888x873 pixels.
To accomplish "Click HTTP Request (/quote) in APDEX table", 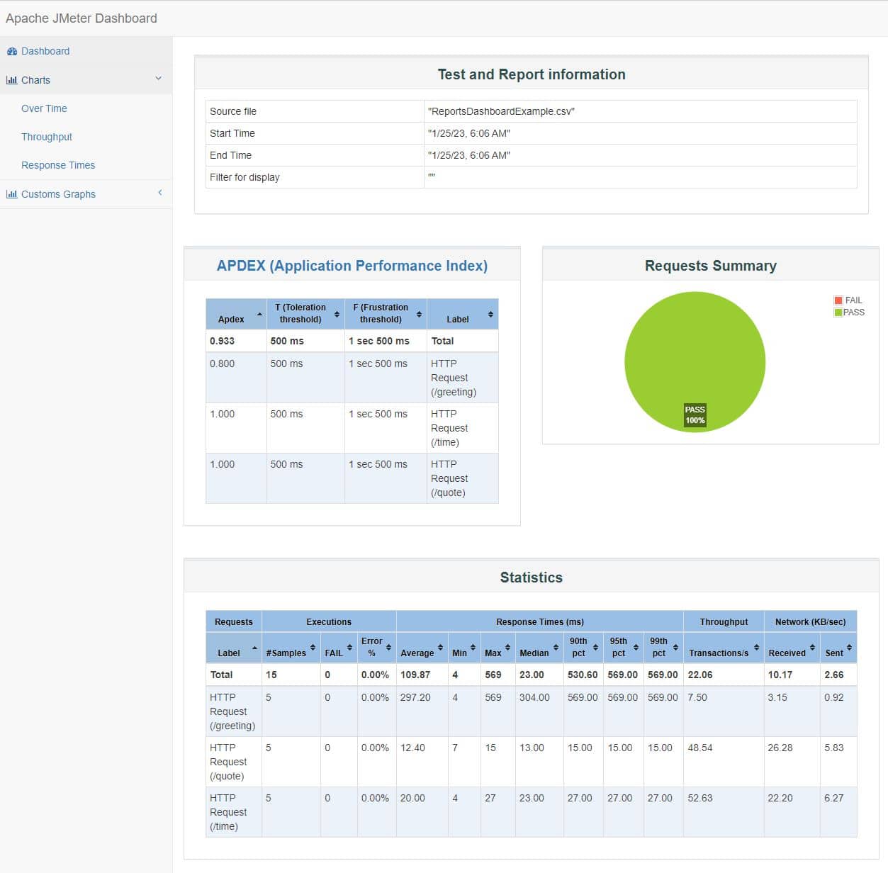I will pyautogui.click(x=449, y=478).
